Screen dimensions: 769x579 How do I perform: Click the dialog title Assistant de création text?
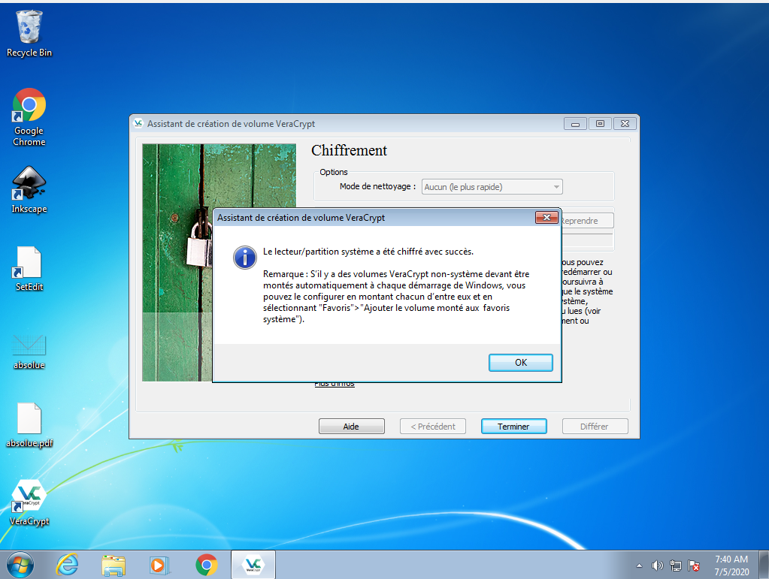301,218
